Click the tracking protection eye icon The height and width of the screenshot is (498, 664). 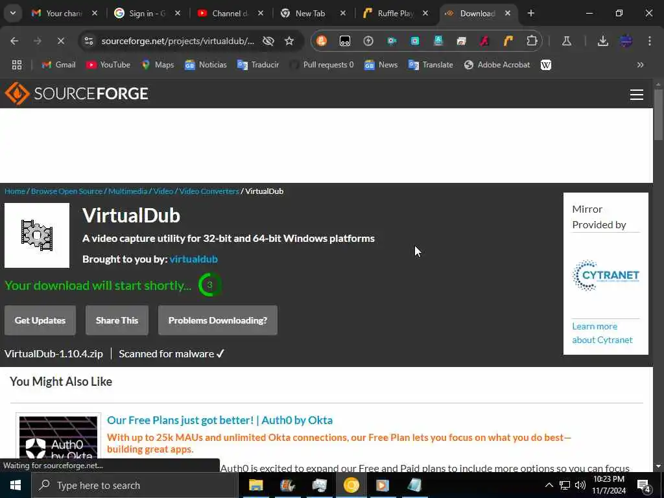(x=268, y=41)
